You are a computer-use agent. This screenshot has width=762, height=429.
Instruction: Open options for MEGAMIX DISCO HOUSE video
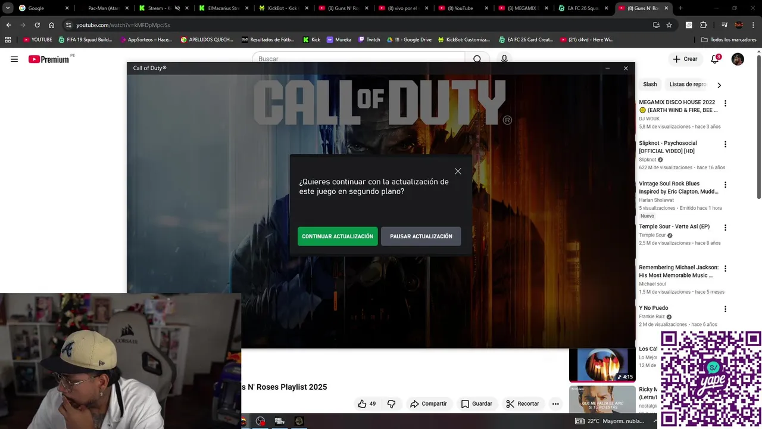coord(725,103)
